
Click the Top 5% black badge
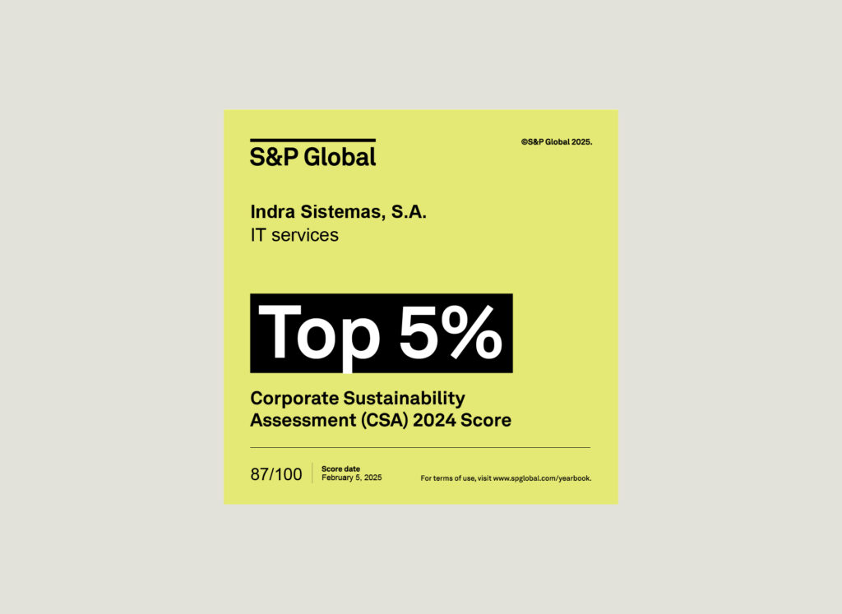381,333
